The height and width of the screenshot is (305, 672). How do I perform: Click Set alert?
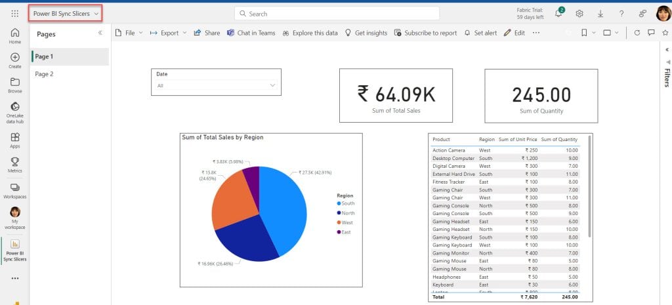click(x=480, y=33)
